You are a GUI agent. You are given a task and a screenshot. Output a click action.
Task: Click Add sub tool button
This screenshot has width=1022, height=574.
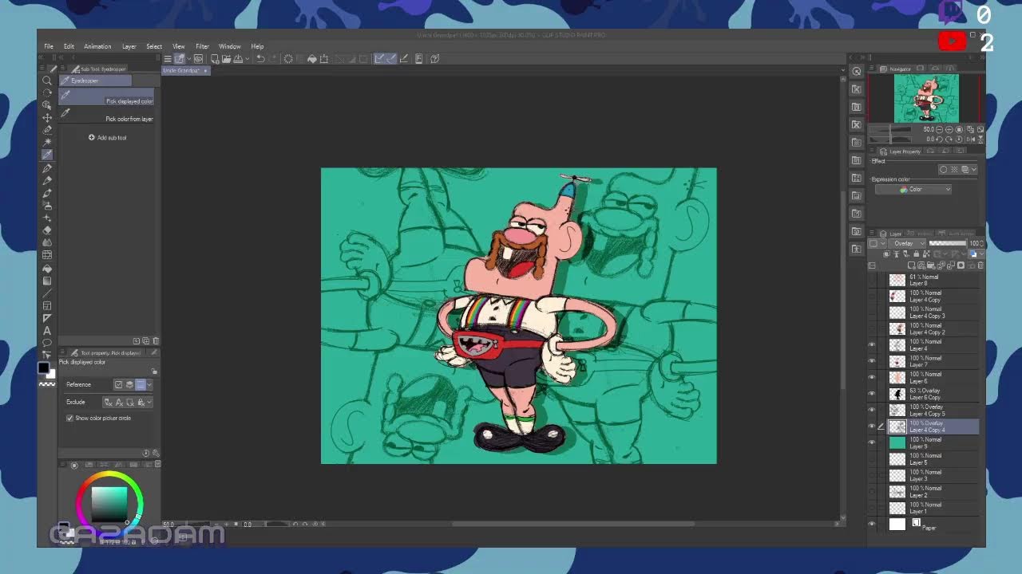coord(107,137)
